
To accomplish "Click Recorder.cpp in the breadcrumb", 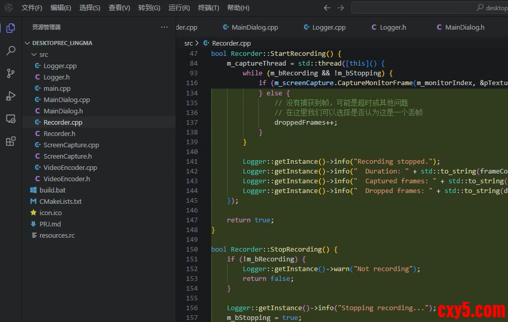I will point(231,43).
